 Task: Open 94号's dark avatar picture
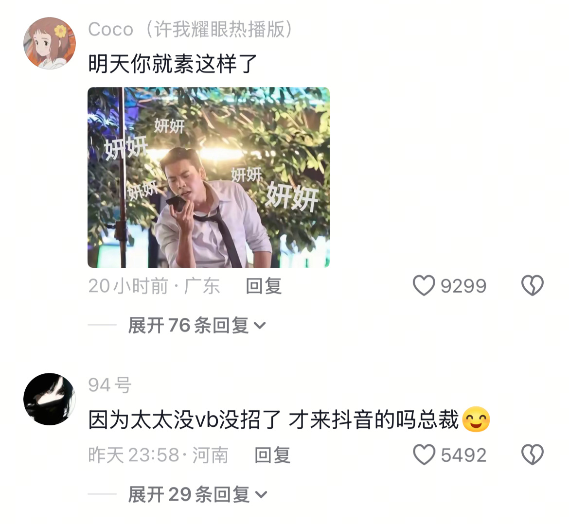tap(50, 399)
